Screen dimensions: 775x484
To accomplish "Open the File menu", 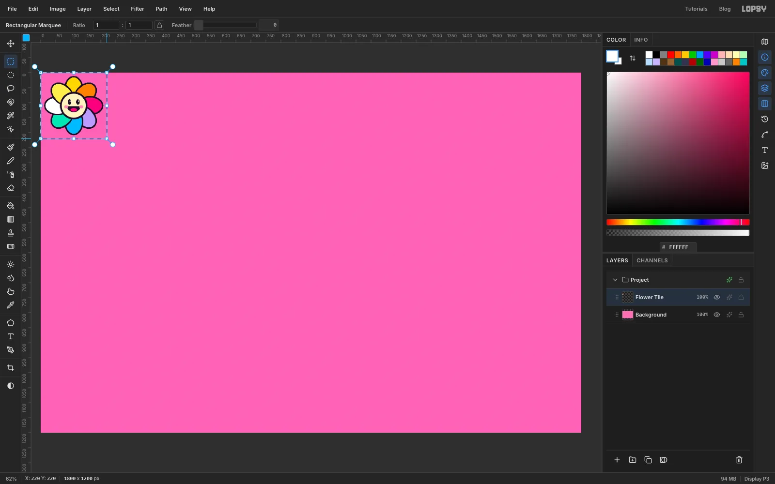I will 12,9.
